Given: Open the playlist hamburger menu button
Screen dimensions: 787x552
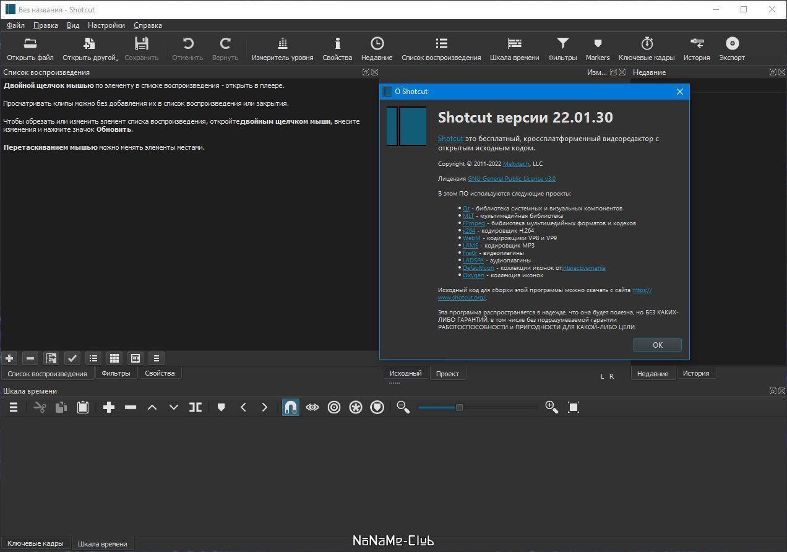Looking at the screenshot, I should pyautogui.click(x=157, y=358).
